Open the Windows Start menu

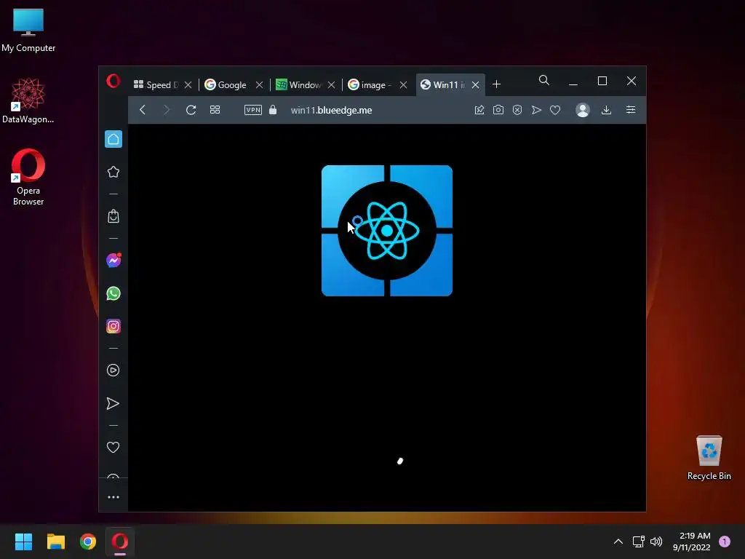click(x=23, y=542)
